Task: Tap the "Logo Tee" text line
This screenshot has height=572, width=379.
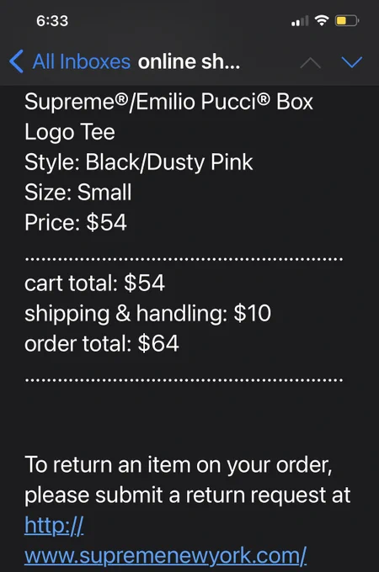Action: pyautogui.click(x=70, y=132)
